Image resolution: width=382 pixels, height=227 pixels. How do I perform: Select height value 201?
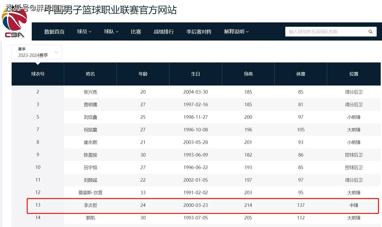coord(248,142)
